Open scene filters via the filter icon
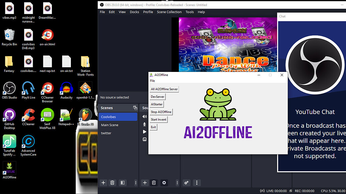The height and width of the screenshot is (194, 346). tap(122, 183)
